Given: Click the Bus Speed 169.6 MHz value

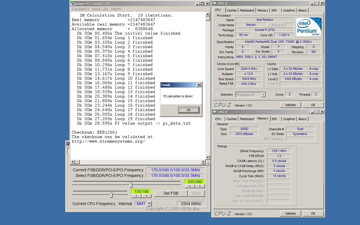Looking at the screenshot, I should [x=249, y=79].
